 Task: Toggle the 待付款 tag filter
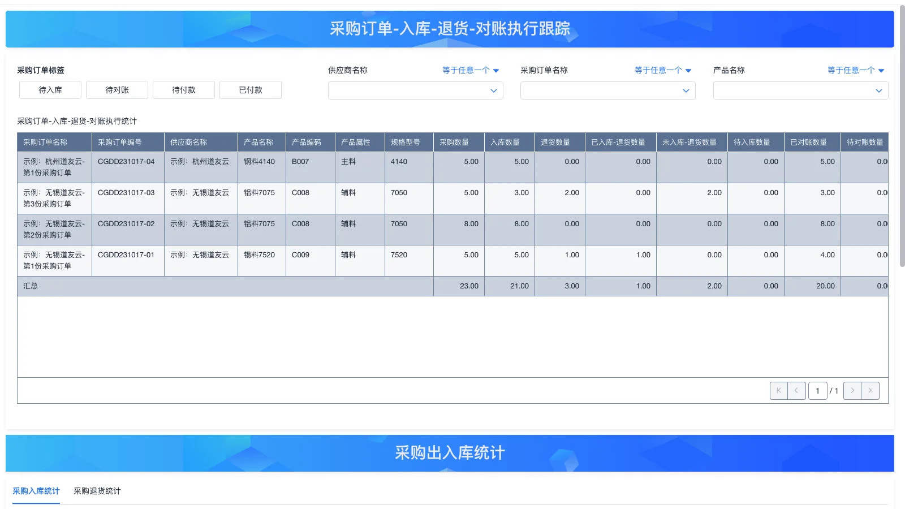click(x=184, y=90)
